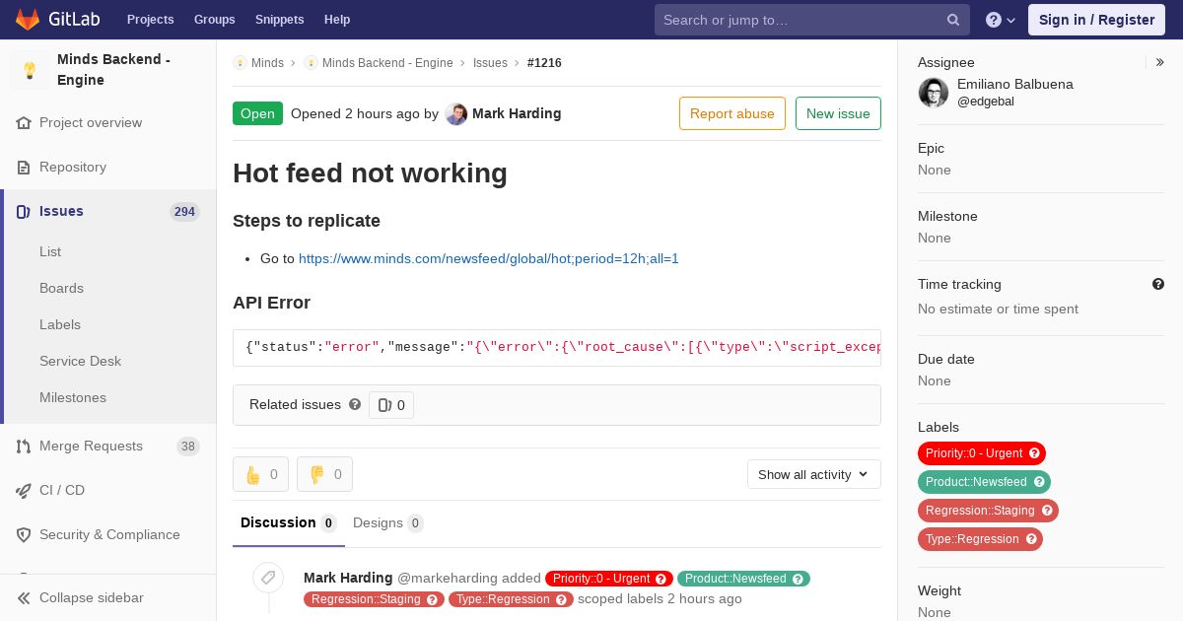Viewport: 1183px width, 621px height.
Task: Click the Time tracking help icon
Action: [x=1158, y=284]
